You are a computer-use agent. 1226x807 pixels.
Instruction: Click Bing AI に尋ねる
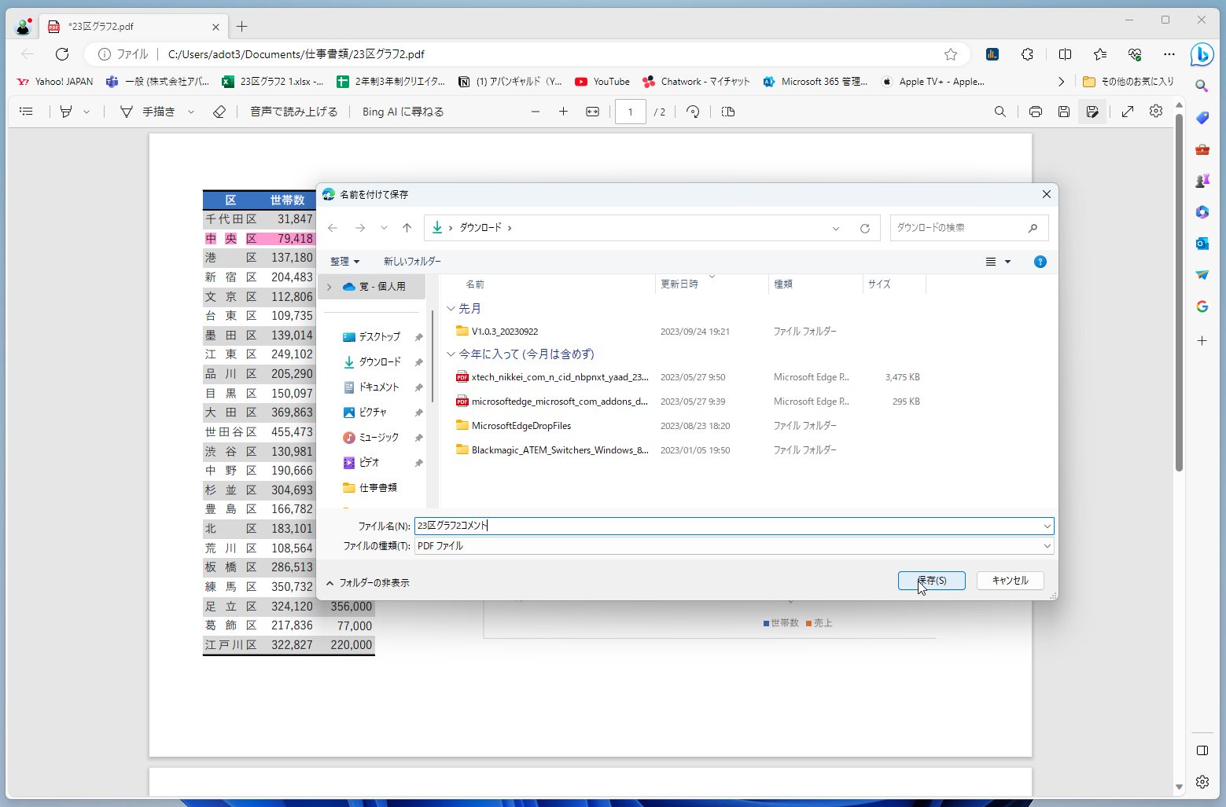403,112
